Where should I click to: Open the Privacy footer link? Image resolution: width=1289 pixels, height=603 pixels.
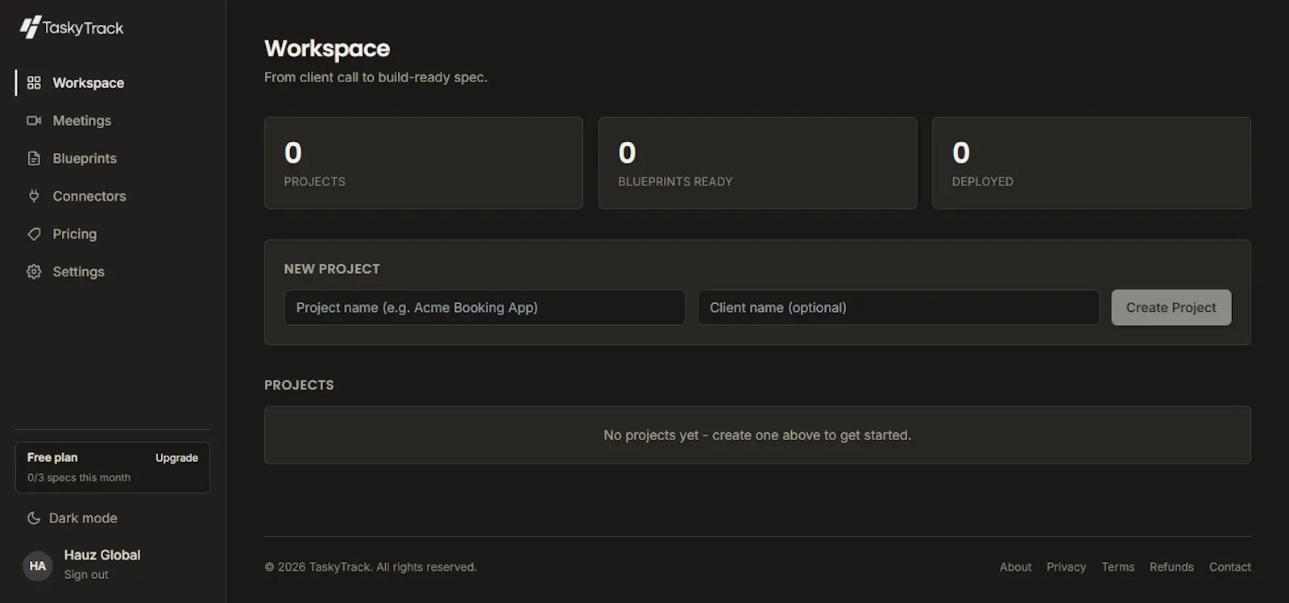click(x=1066, y=568)
